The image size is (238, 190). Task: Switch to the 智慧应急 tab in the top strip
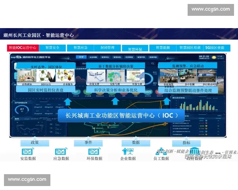pyautogui.click(x=81, y=48)
